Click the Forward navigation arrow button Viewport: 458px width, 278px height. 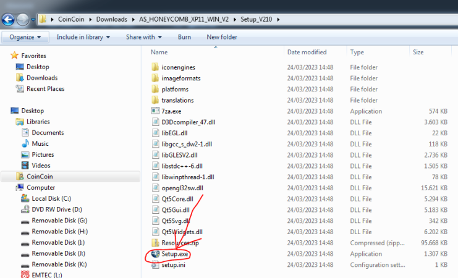coord(22,20)
